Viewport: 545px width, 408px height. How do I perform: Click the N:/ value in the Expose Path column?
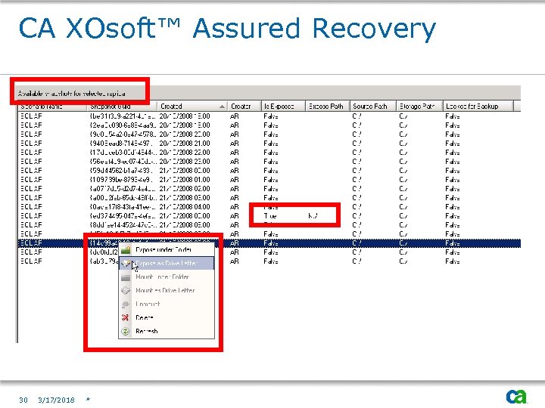[x=313, y=216]
